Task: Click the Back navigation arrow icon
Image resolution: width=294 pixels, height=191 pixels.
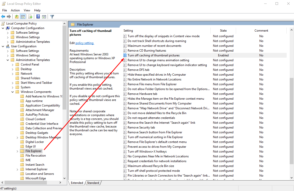Action: [3, 16]
